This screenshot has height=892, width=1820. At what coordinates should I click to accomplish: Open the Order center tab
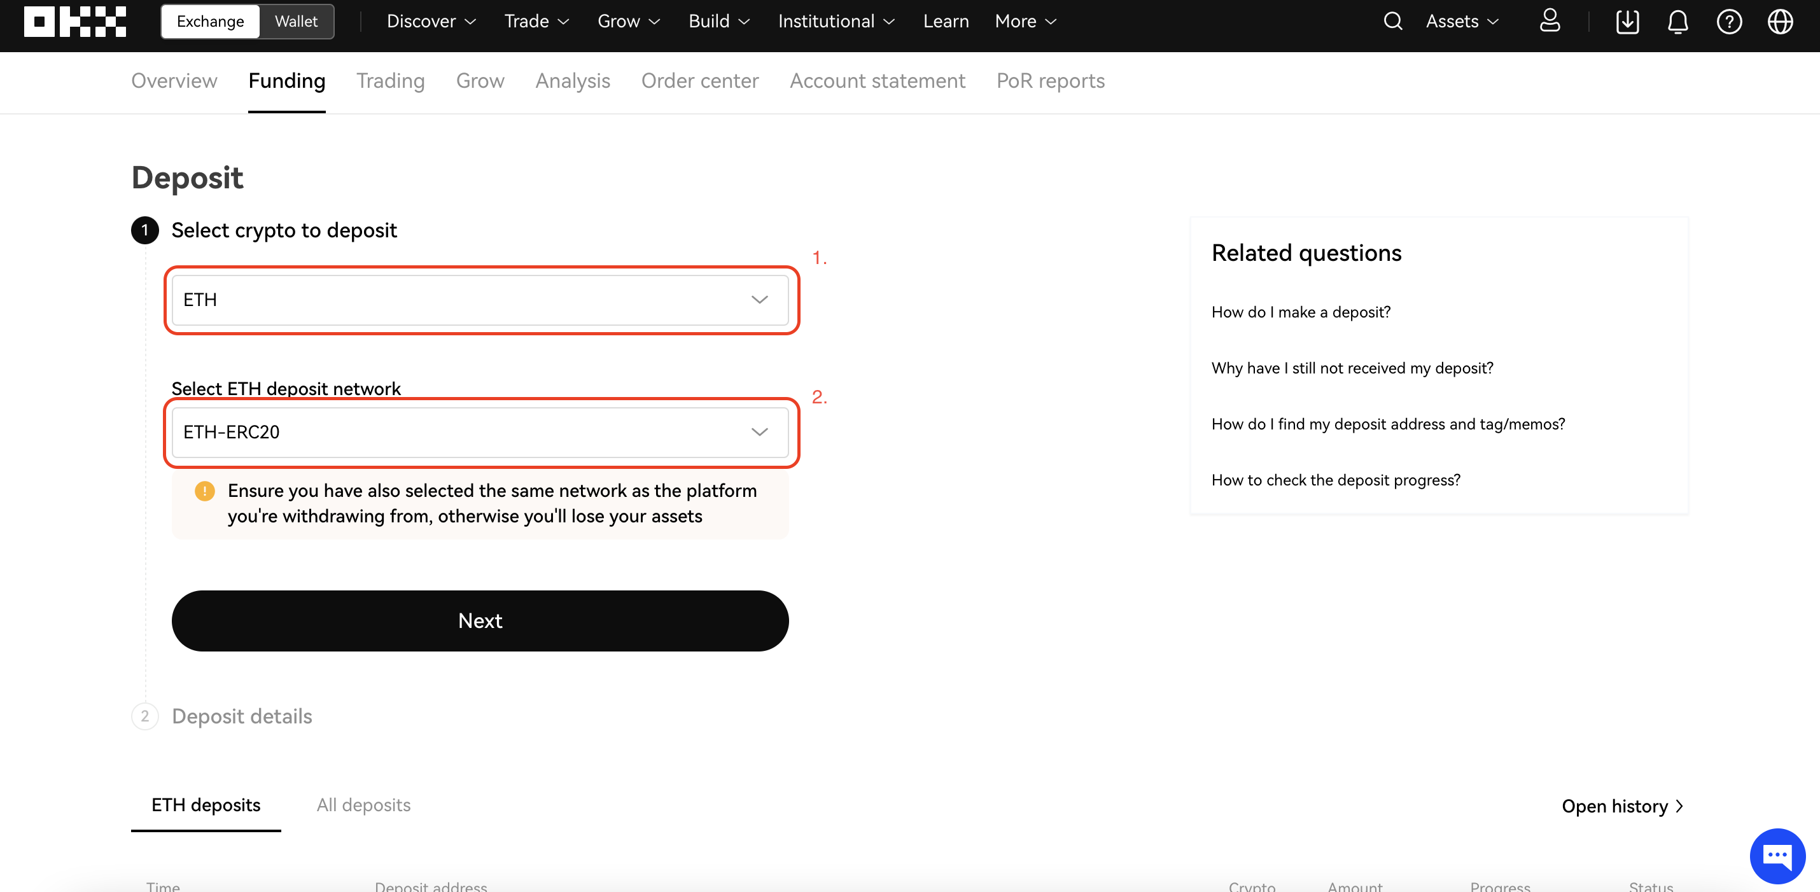click(x=699, y=81)
